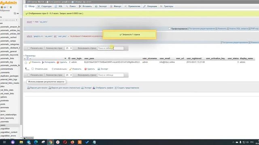Click the sidebar vertical scrollbar

(x=21, y=72)
